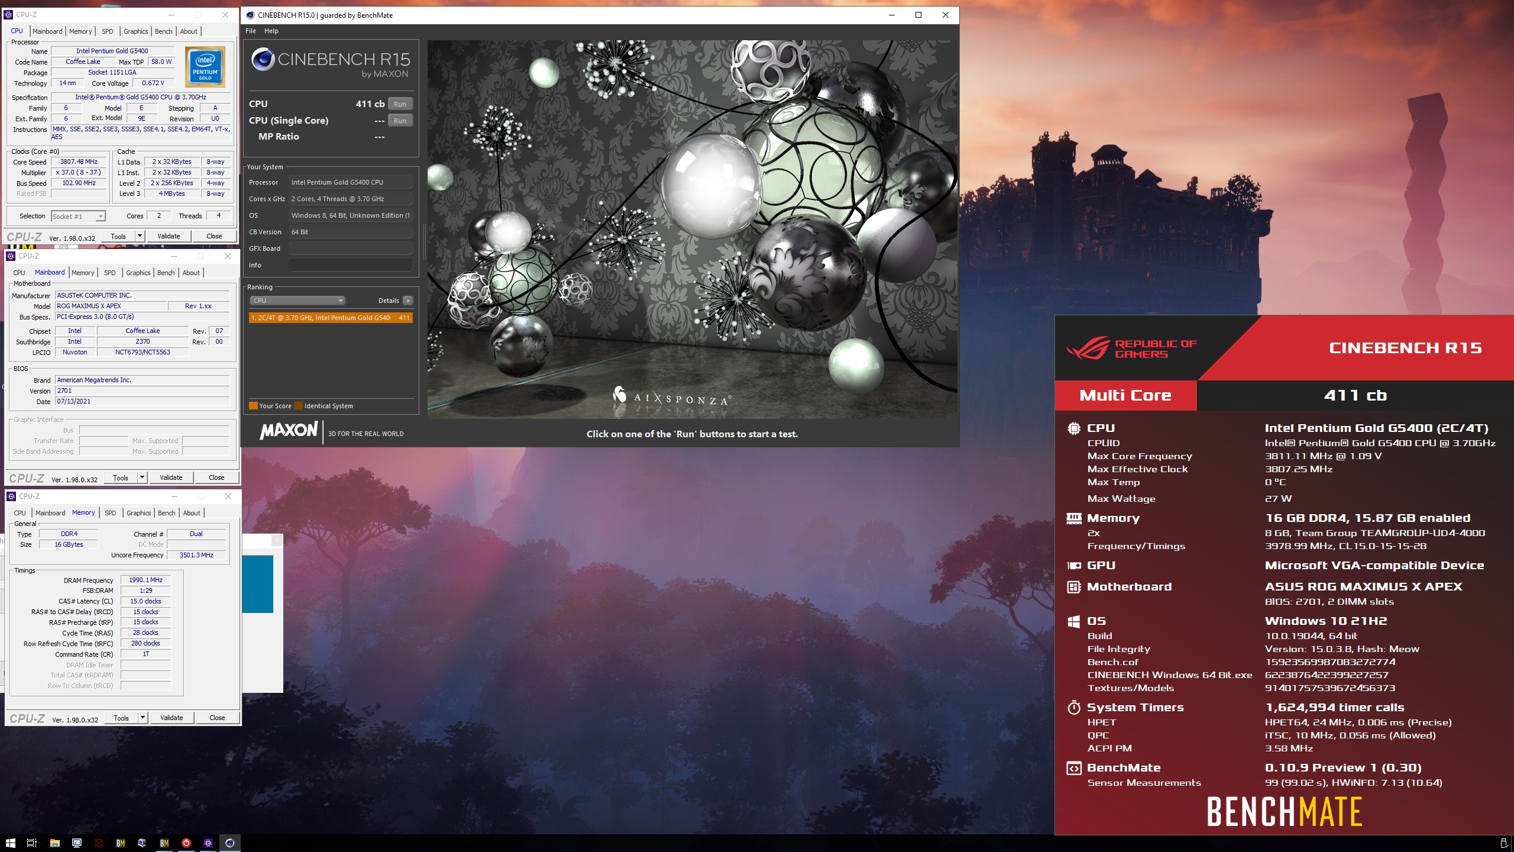Open the Bench tab in top CPU-Z window
This screenshot has height=852, width=1514.
[164, 31]
